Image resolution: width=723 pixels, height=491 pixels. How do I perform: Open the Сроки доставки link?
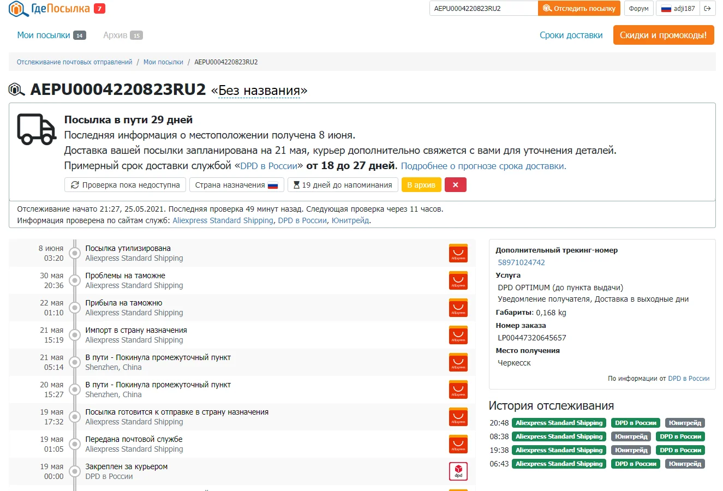[571, 35]
